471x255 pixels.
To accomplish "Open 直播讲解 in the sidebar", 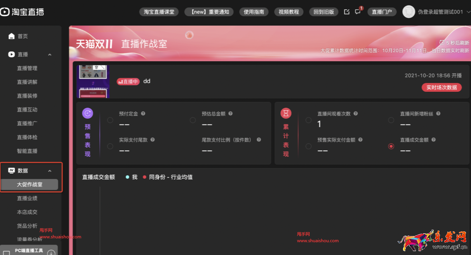I will tap(27, 82).
